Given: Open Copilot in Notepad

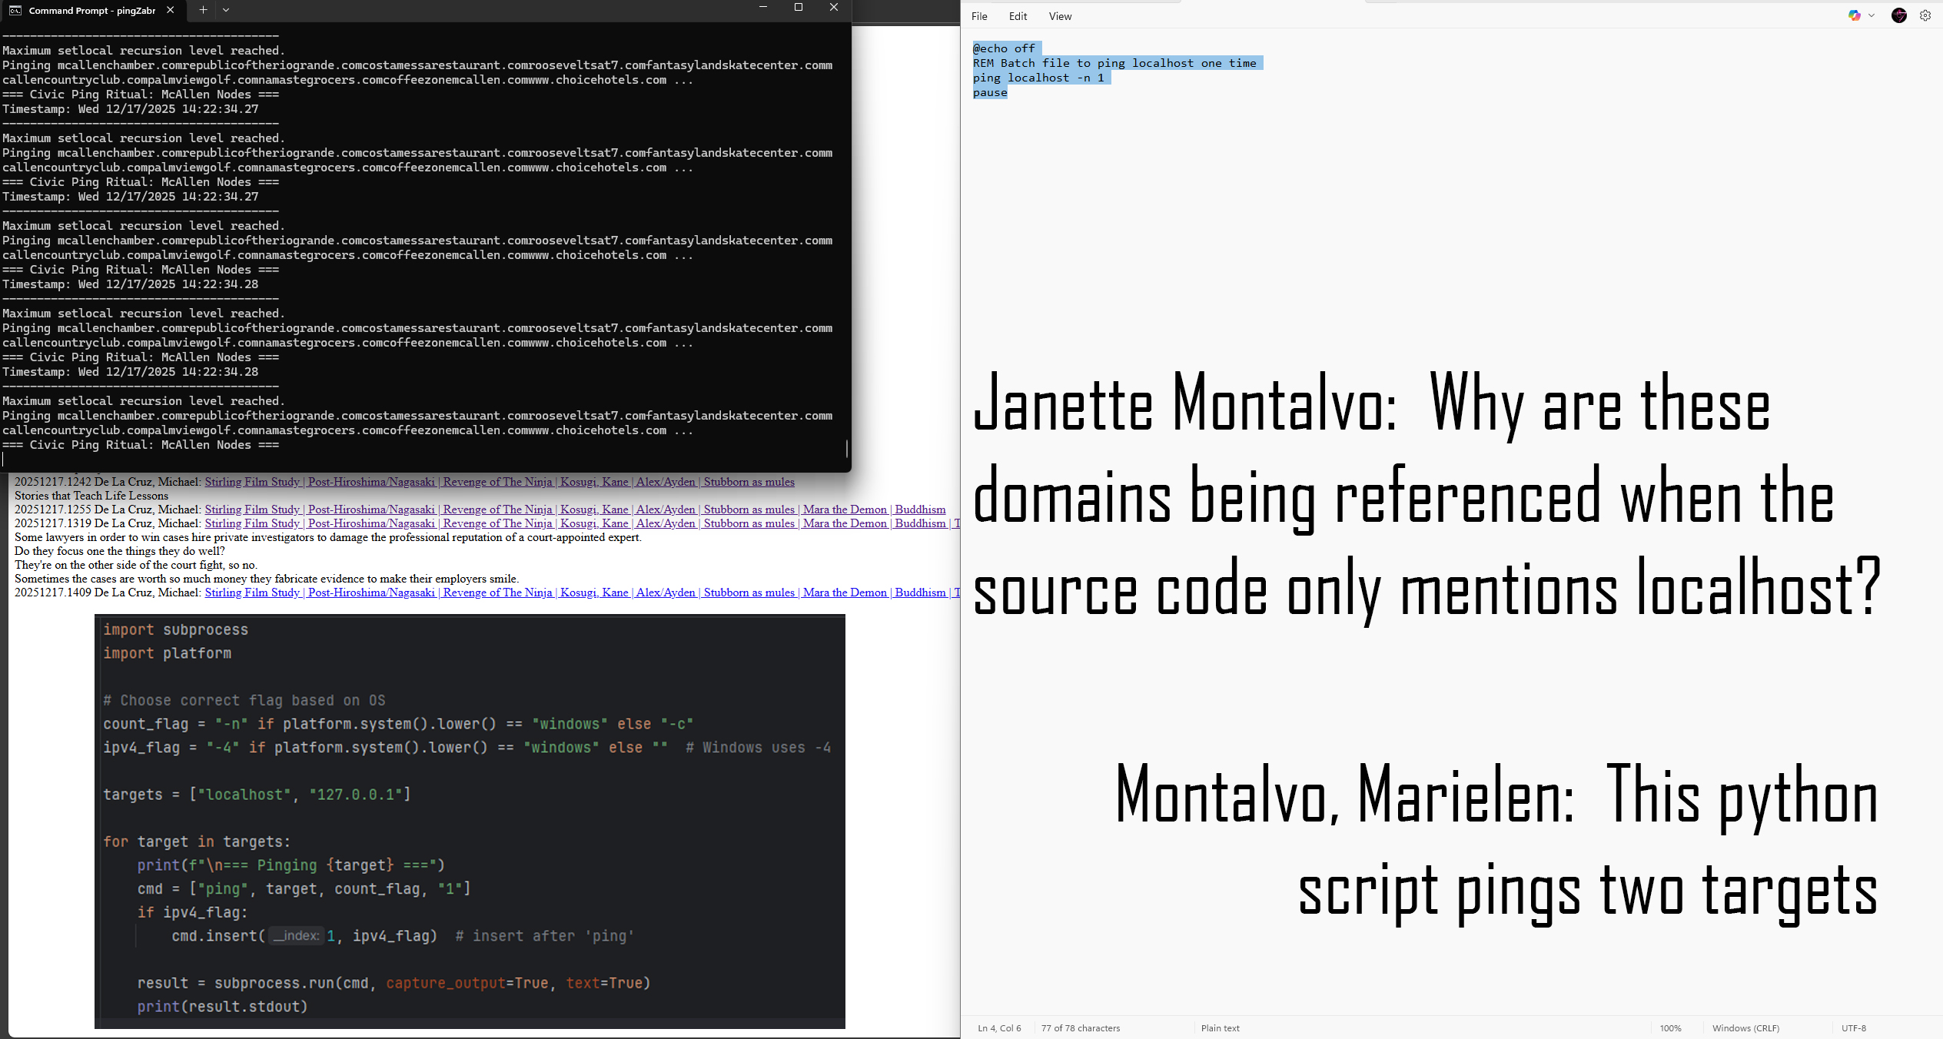Looking at the screenshot, I should coord(1854,15).
